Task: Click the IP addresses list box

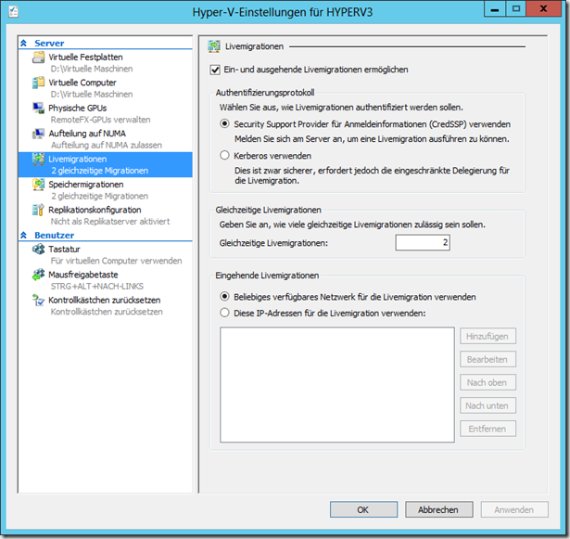Action: 337,384
